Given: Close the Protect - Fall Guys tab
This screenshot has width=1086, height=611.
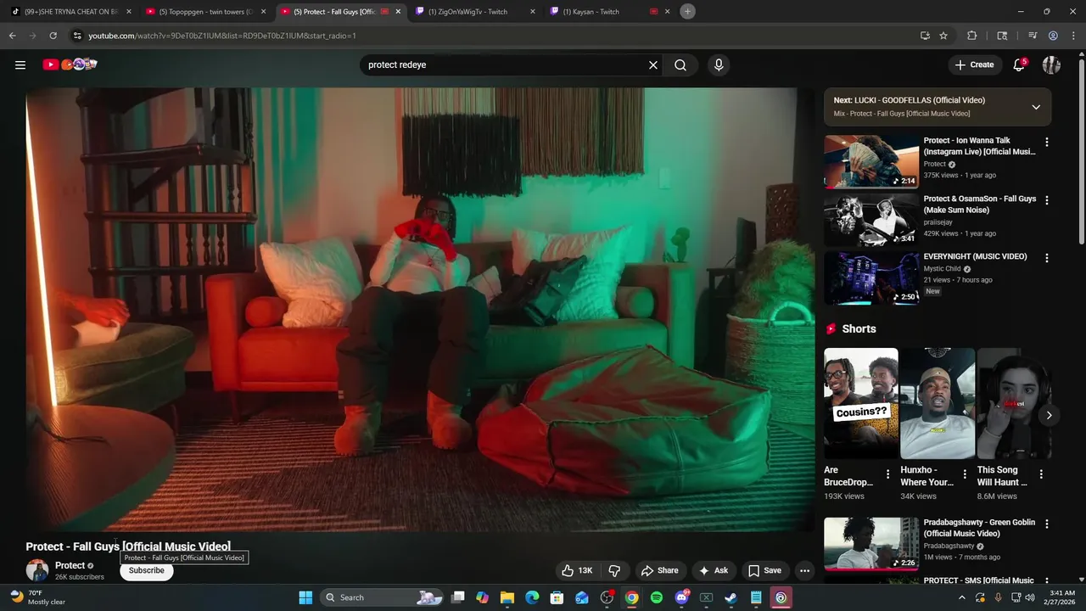Looking at the screenshot, I should (x=398, y=12).
